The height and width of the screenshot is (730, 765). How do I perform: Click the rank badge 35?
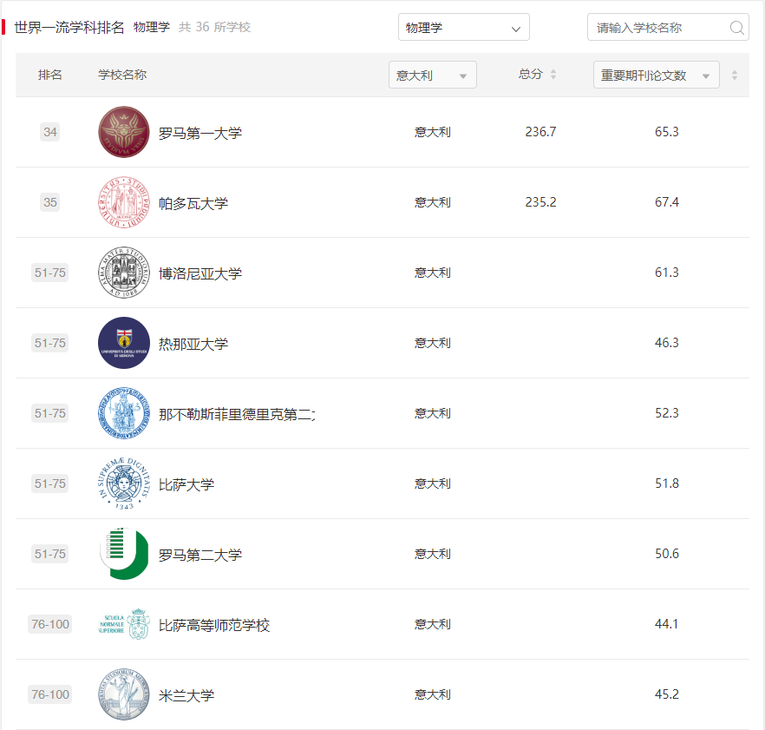click(49, 202)
